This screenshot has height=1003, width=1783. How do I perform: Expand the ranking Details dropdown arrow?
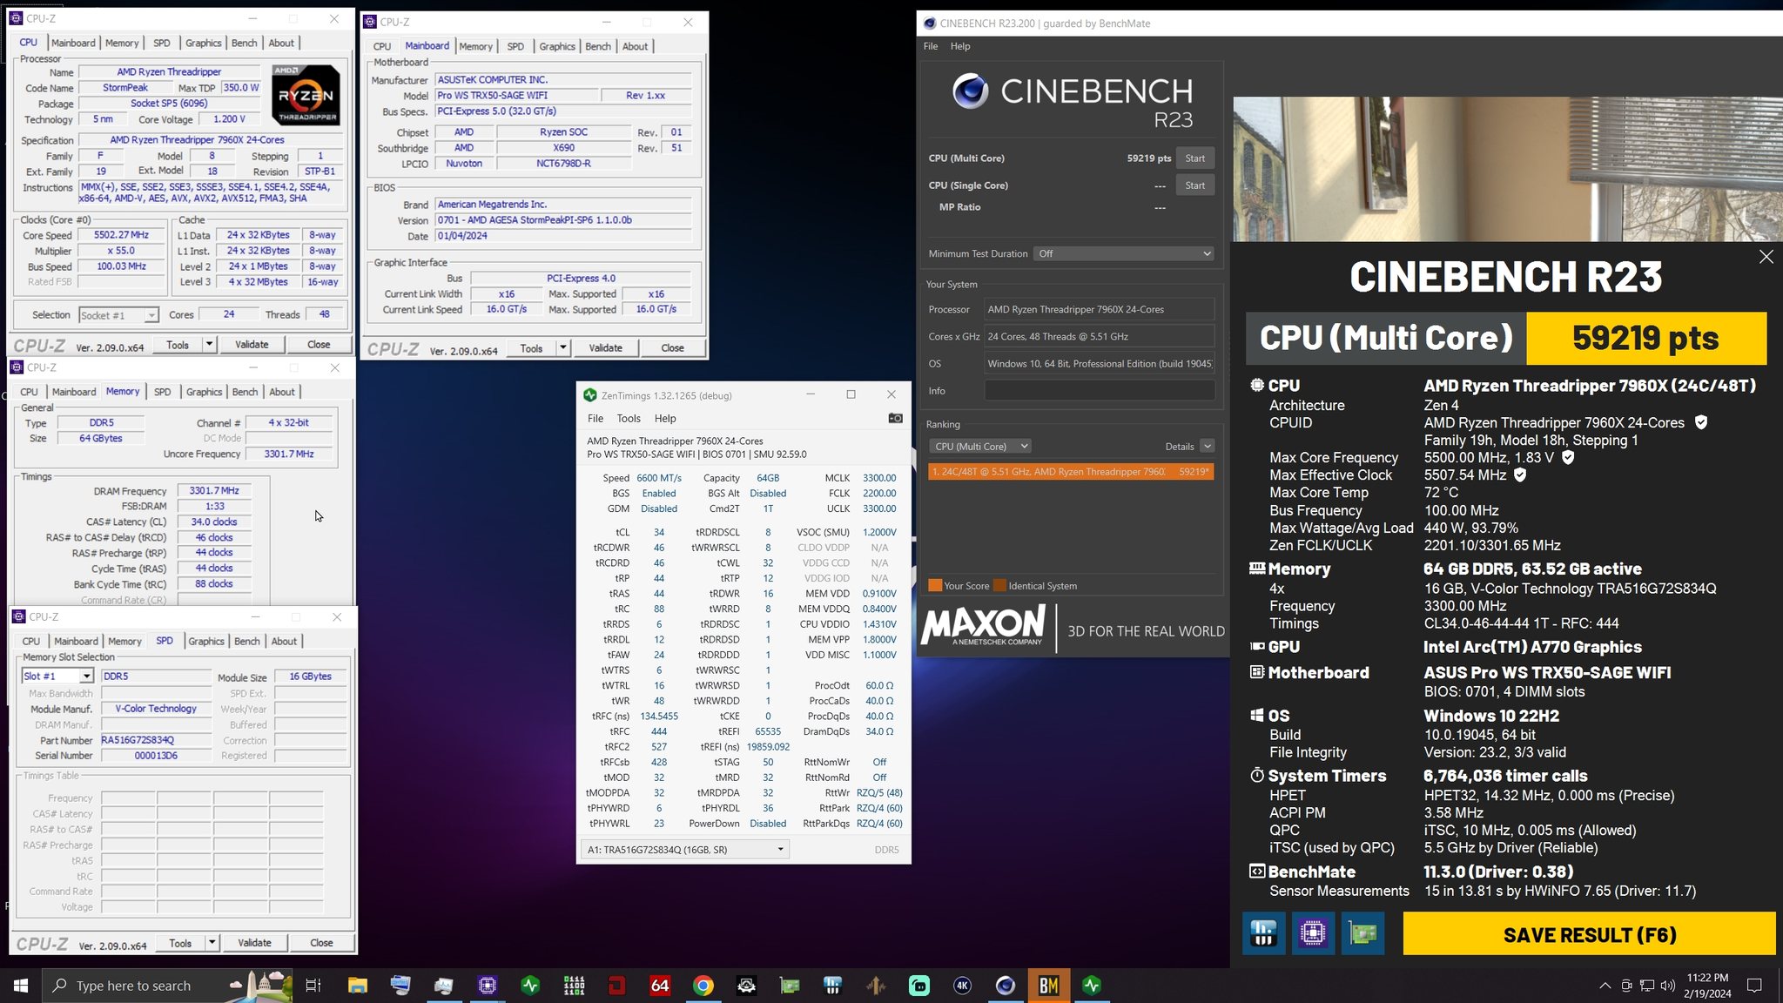[1208, 447]
